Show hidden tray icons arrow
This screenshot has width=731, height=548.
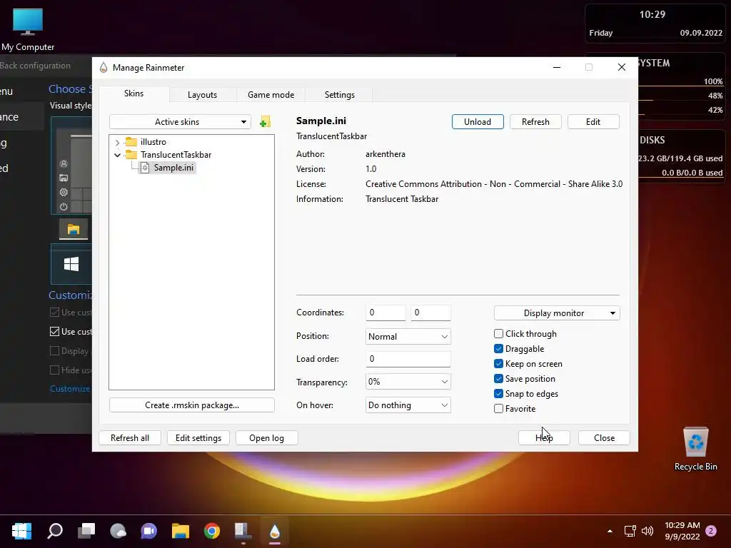(610, 531)
